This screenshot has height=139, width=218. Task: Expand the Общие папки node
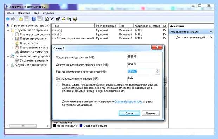(13, 43)
